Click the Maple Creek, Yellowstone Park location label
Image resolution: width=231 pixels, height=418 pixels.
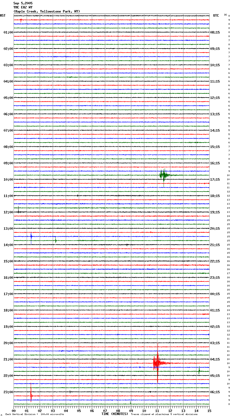coord(47,11)
